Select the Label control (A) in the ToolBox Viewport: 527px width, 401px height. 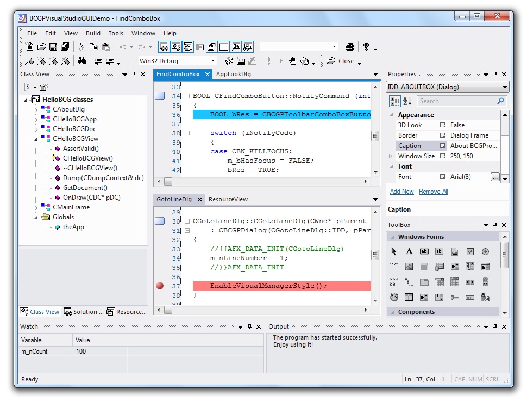click(x=410, y=251)
